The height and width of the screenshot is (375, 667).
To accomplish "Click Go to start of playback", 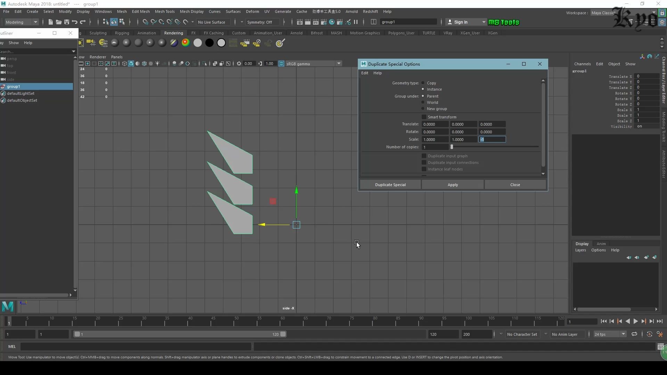I will click(603, 322).
